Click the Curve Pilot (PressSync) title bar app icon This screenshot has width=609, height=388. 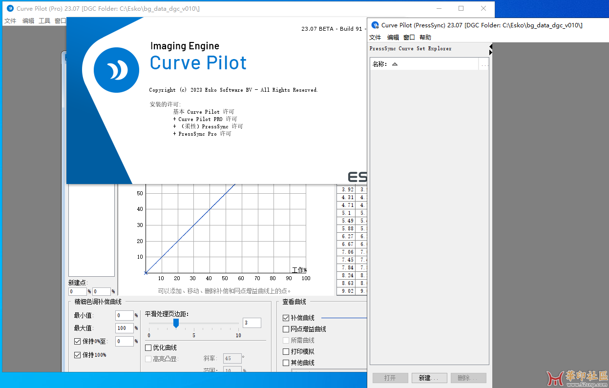click(x=375, y=25)
